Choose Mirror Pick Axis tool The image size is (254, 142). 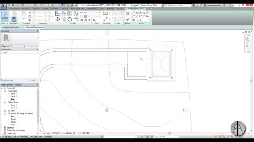click(70, 13)
